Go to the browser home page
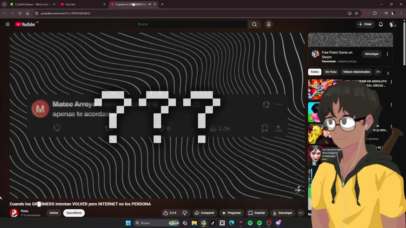 [x=28, y=13]
